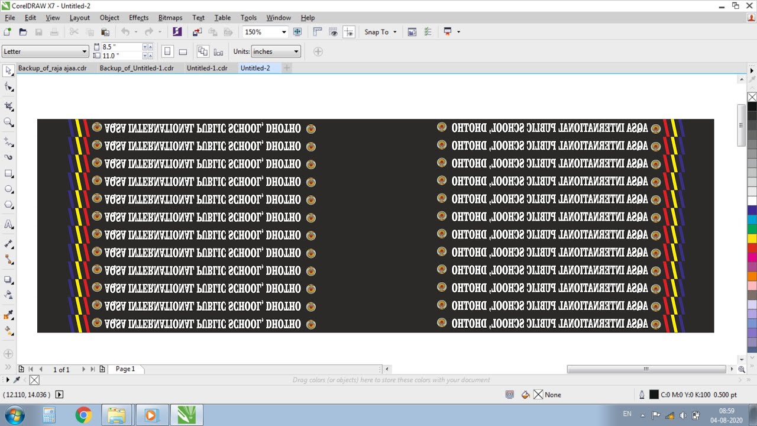The image size is (757, 426).
Task: Open the Effects menu
Action: [138, 18]
